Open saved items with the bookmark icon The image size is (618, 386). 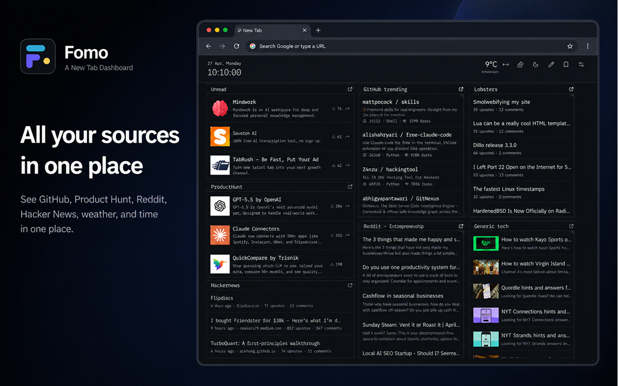(566, 65)
